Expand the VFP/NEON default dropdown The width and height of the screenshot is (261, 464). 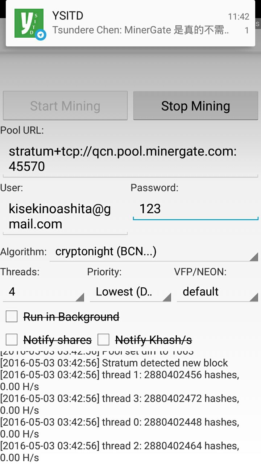(217, 292)
